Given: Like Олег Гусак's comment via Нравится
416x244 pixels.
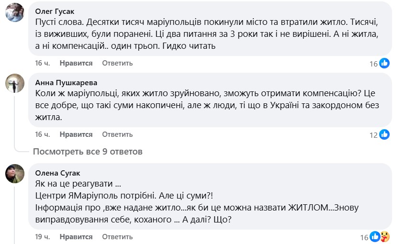Looking at the screenshot, I should pos(76,63).
